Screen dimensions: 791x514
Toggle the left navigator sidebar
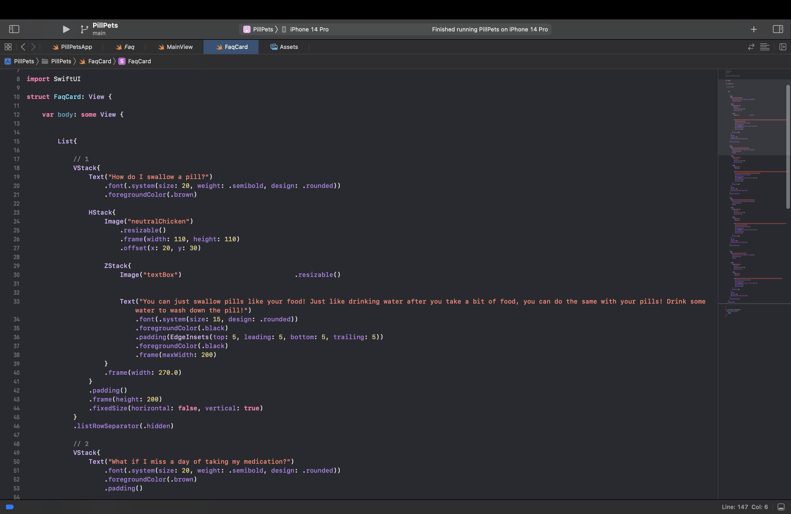pyautogui.click(x=14, y=29)
